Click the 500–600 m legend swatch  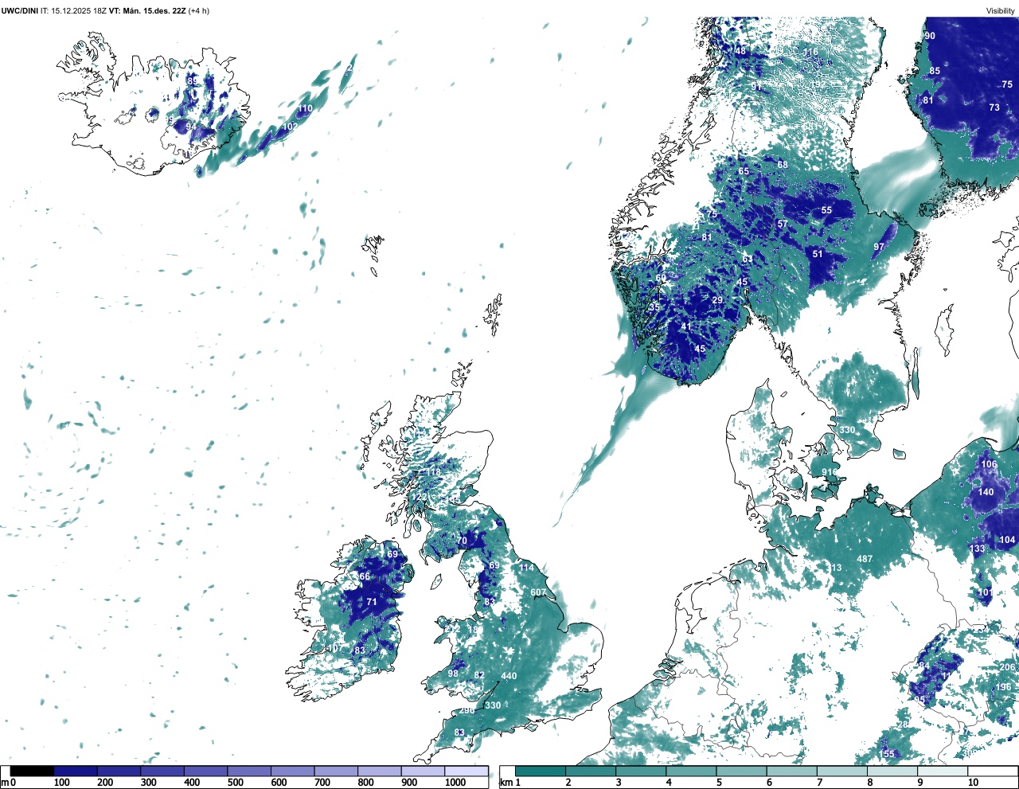point(249,771)
